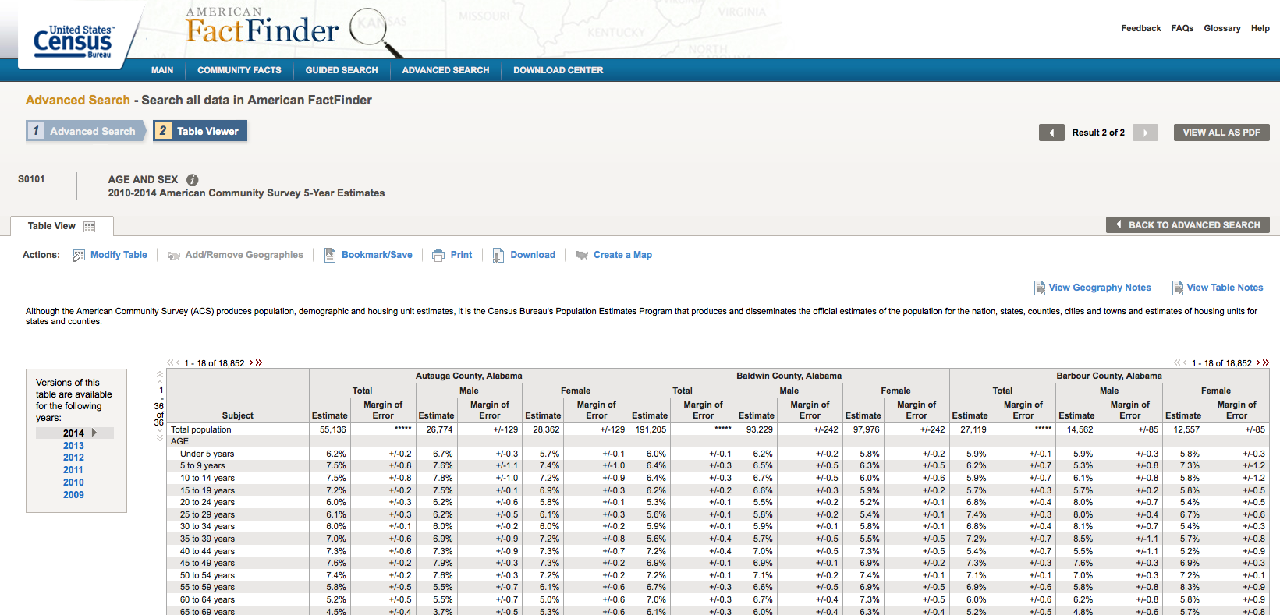The width and height of the screenshot is (1280, 615).
Task: Click the Create a Map icon
Action: [581, 255]
